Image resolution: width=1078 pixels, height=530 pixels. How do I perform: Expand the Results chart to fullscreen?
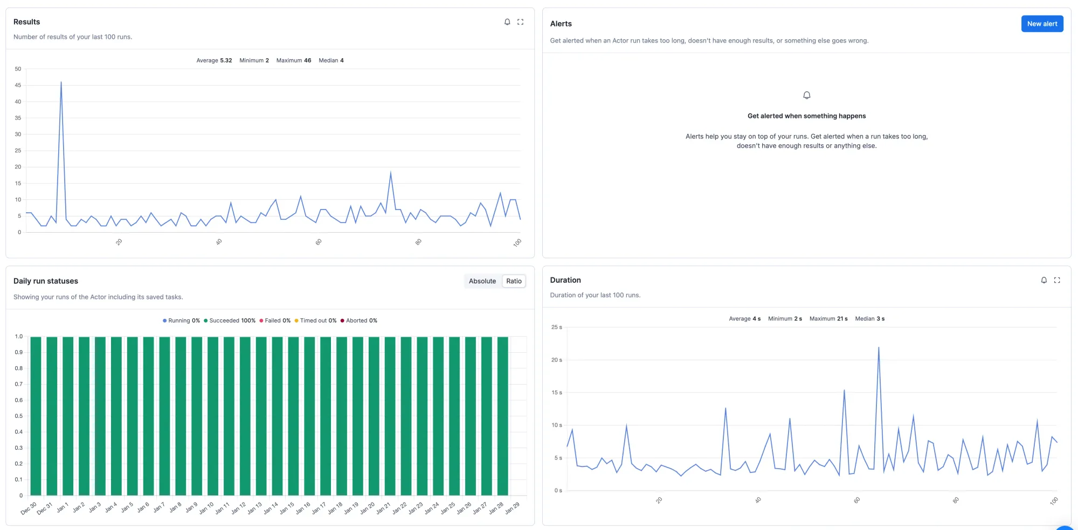point(520,22)
